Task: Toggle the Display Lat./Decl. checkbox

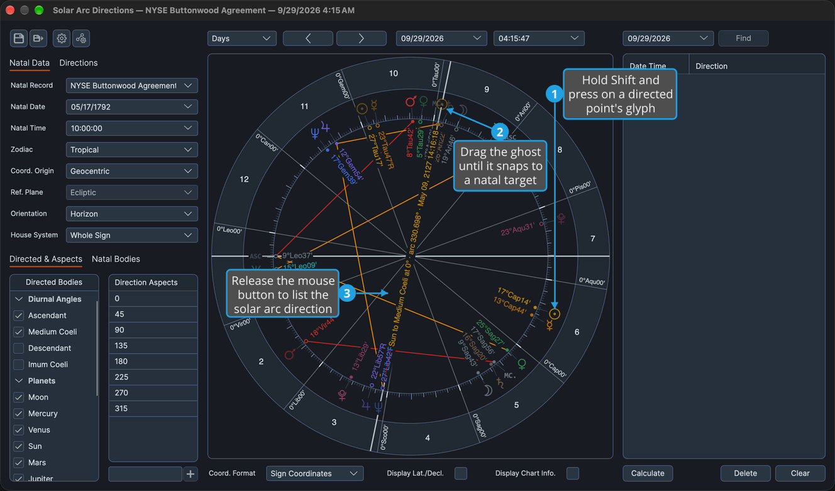Action: tap(461, 473)
